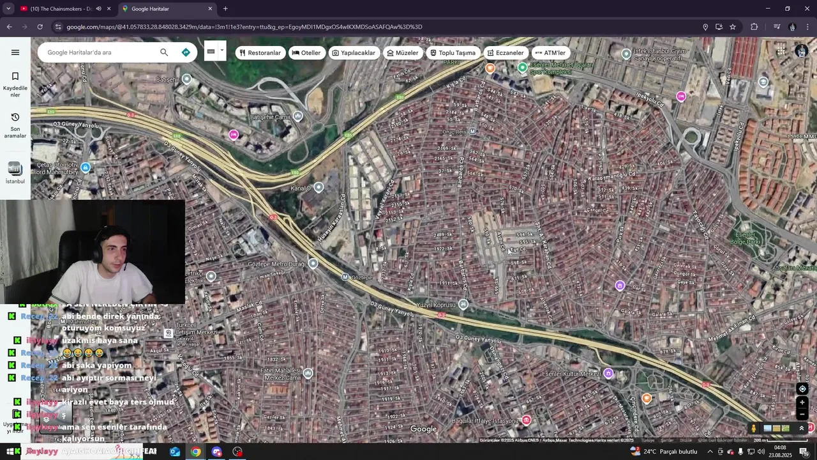Open Outlook from the taskbar
The image size is (817, 460).
point(175,452)
